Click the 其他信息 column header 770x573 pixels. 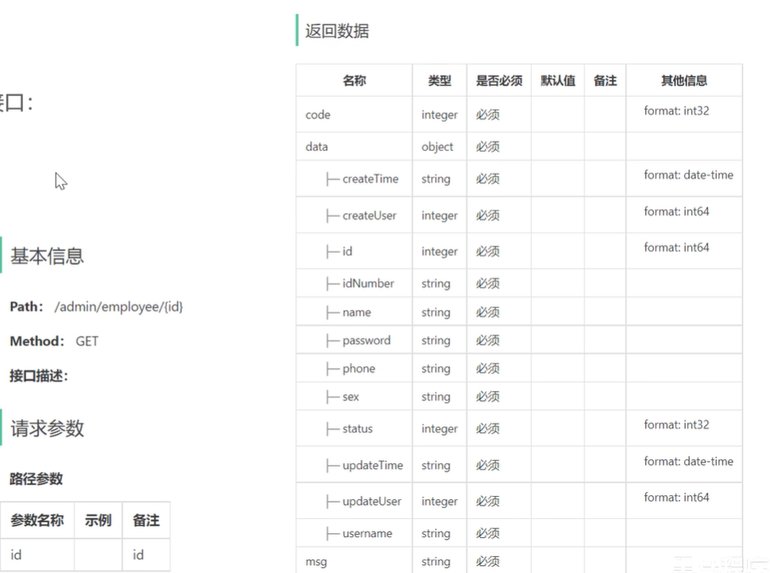pyautogui.click(x=683, y=80)
